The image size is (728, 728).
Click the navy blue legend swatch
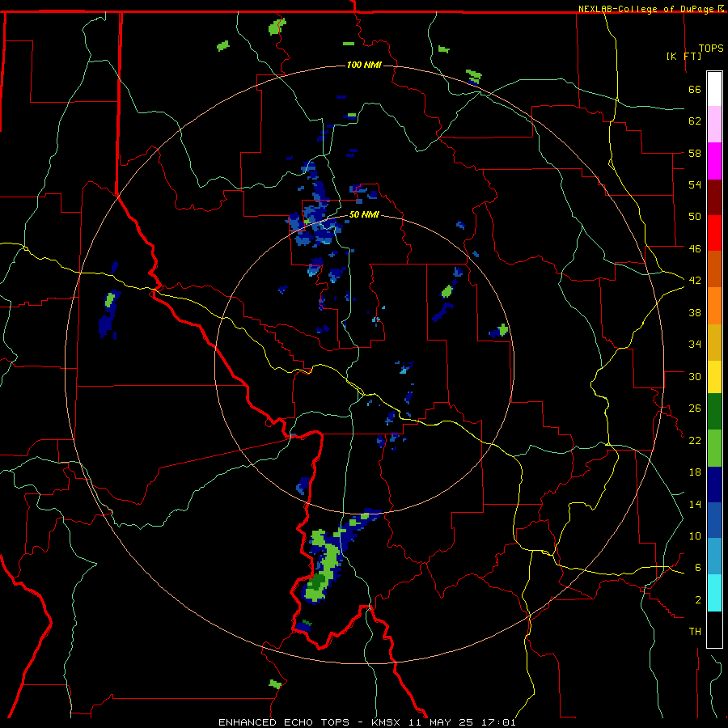tap(714, 485)
